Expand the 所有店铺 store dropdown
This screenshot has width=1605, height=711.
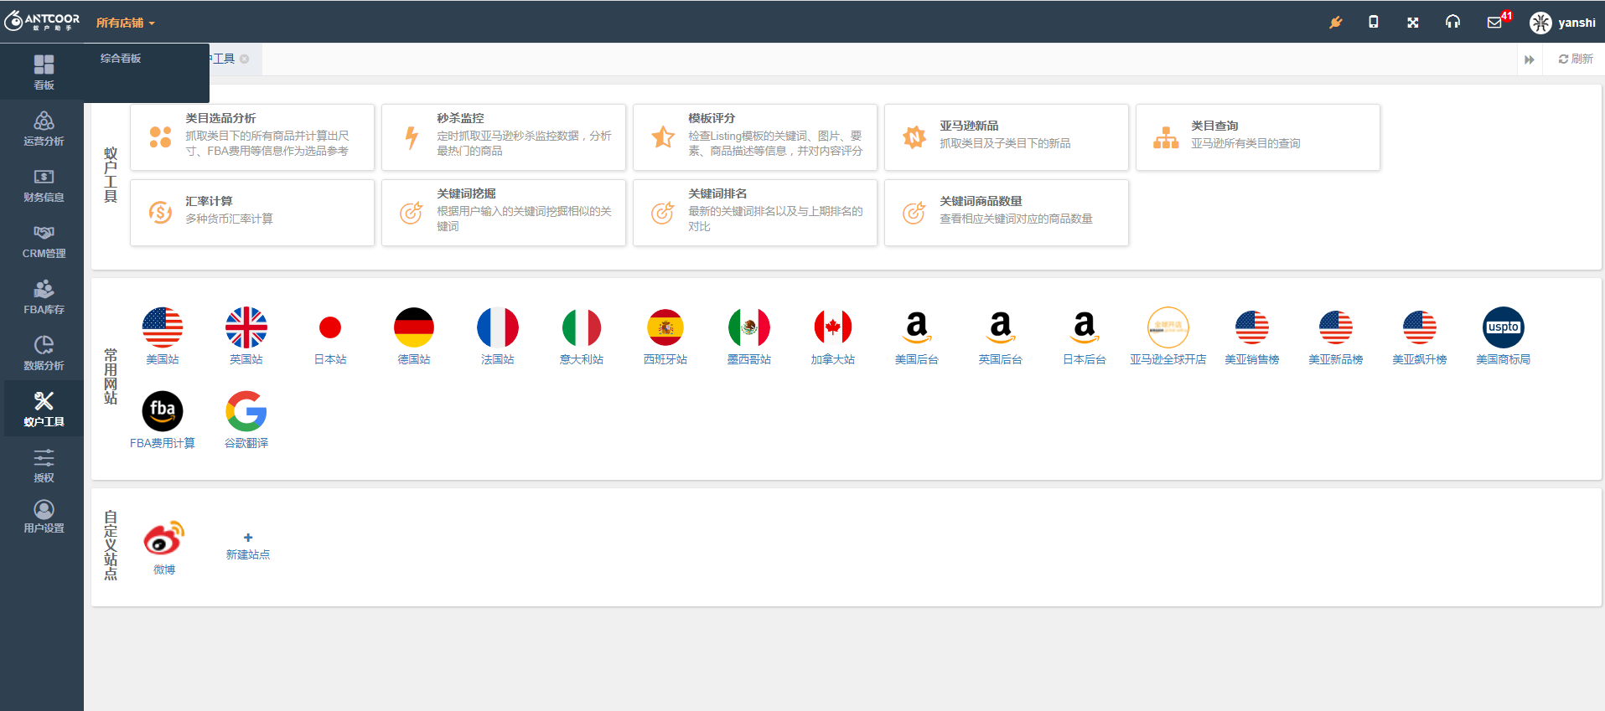coord(125,23)
